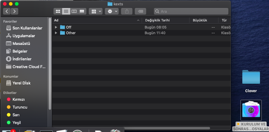Expand the Other folder disclosure triangle
Image resolution: width=269 pixels, height=132 pixels.
tap(56, 33)
